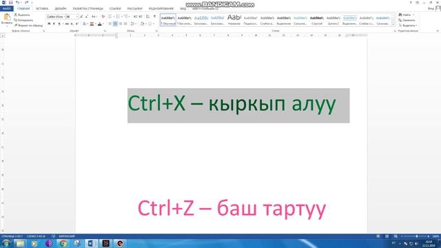
Task: Click the Text Effects icon
Action: click(84, 24)
